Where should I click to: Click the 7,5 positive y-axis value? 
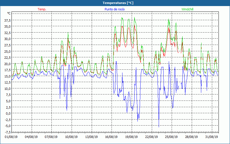pos(8,95)
